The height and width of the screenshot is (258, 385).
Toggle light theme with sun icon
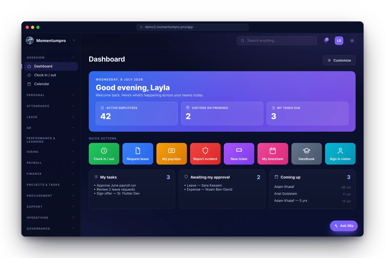352,41
